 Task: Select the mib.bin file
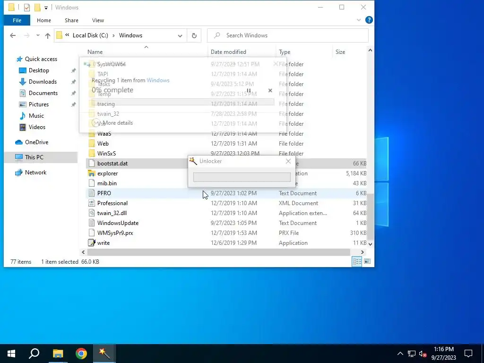[107, 183]
